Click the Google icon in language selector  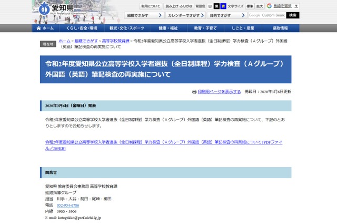coord(270,6)
